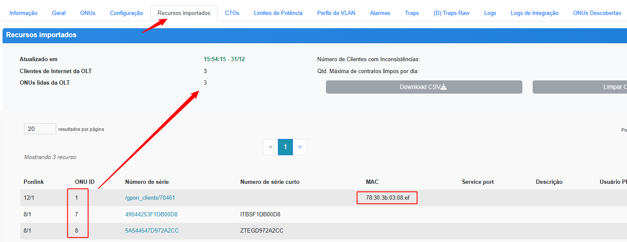
Task: Click the results per page input field
Action: [x=40, y=129]
